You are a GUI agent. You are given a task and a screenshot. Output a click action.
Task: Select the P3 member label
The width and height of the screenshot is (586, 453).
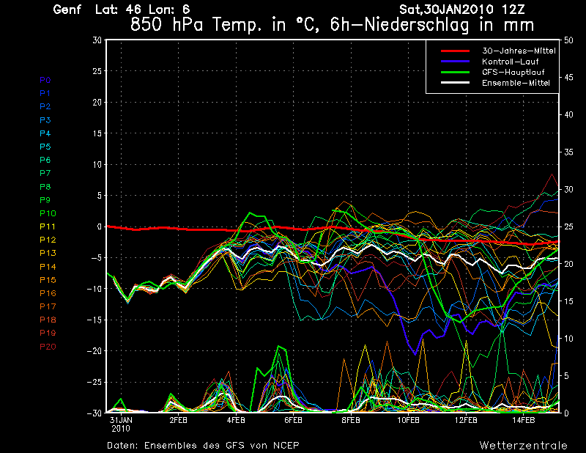(x=45, y=120)
